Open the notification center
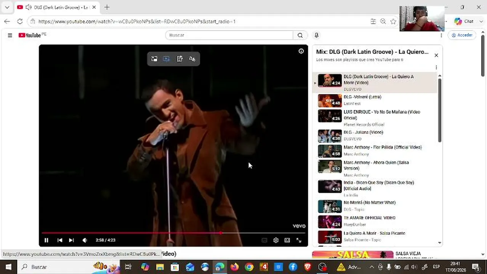 click(x=476, y=267)
